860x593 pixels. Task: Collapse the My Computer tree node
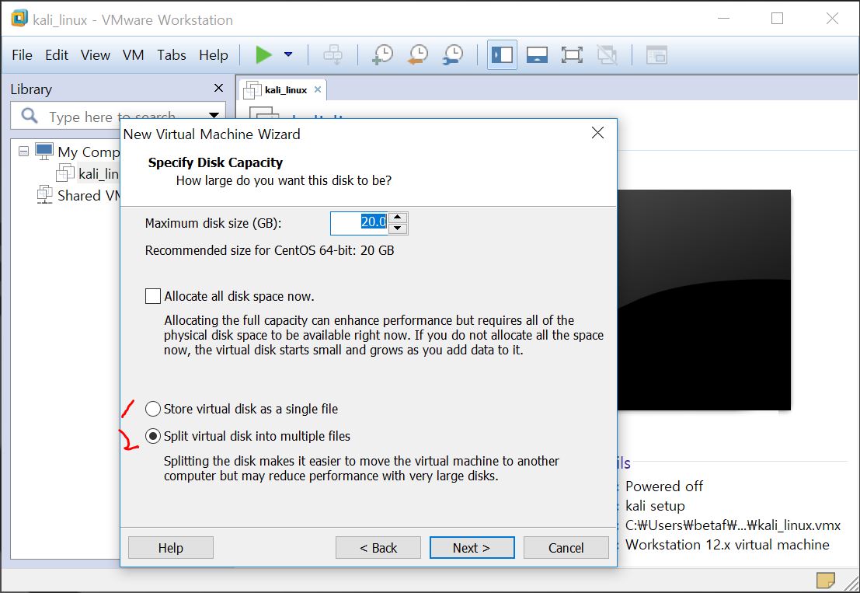coord(23,151)
